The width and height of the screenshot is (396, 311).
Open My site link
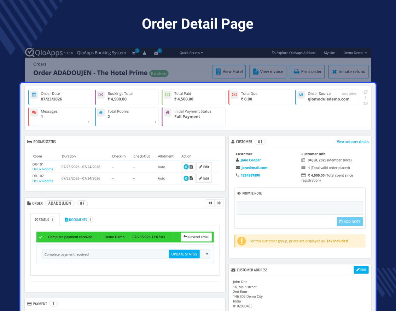point(329,53)
